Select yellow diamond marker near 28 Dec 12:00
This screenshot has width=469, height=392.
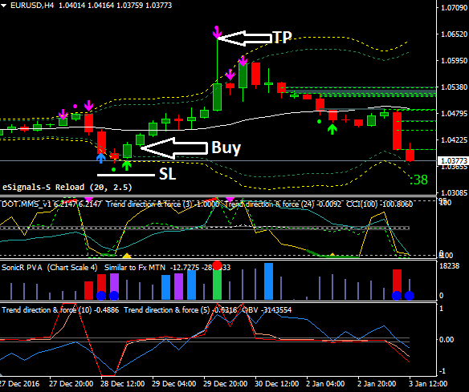(x=127, y=256)
